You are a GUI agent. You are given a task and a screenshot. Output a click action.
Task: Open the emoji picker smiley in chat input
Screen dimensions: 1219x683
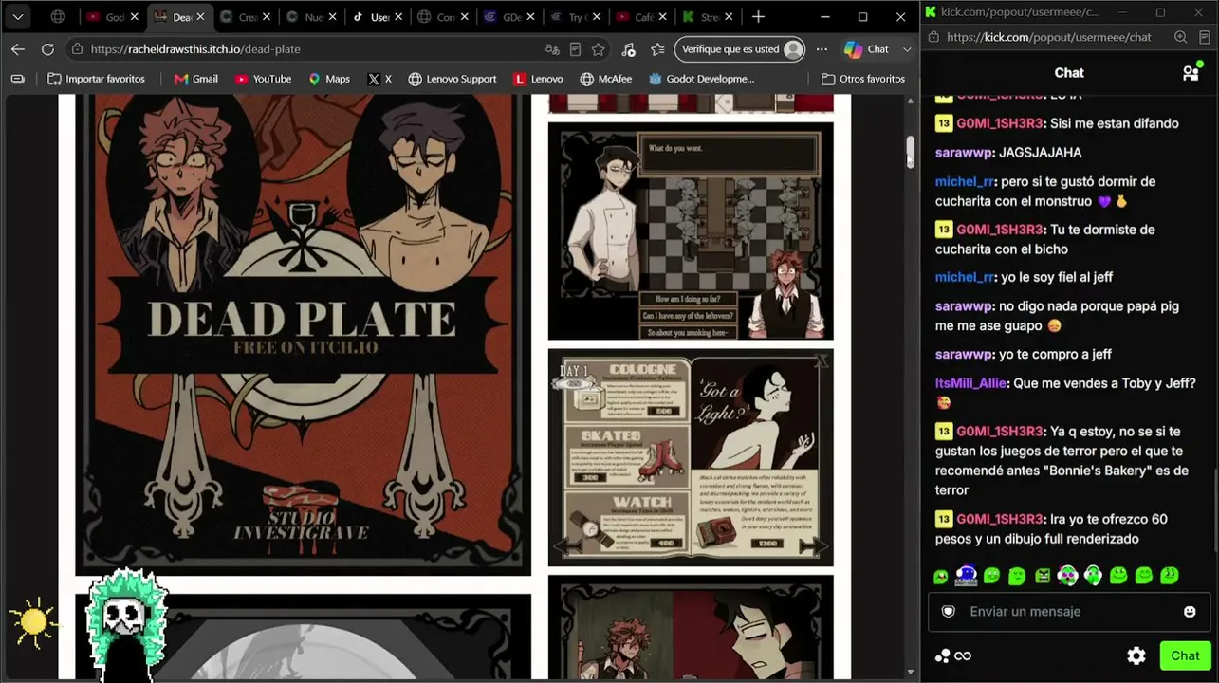coord(1190,612)
